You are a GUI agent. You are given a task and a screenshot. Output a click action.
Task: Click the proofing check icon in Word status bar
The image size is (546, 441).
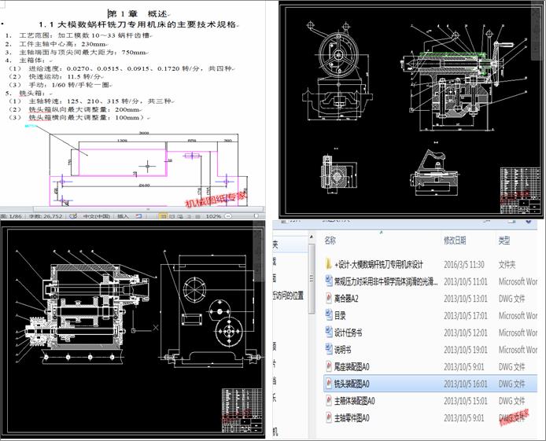[x=73, y=215]
